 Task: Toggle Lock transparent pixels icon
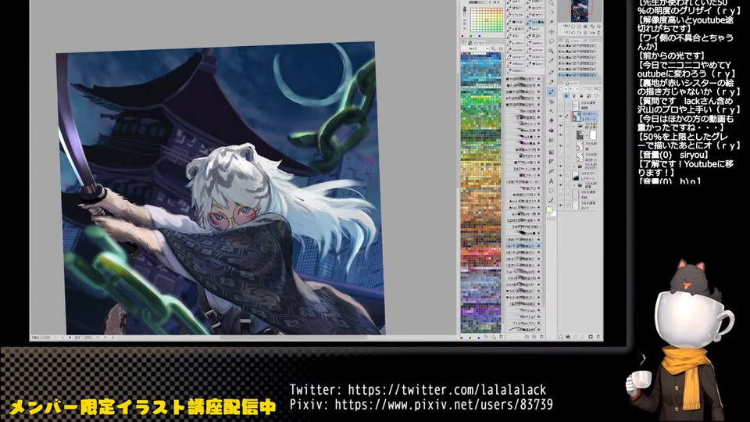[589, 95]
